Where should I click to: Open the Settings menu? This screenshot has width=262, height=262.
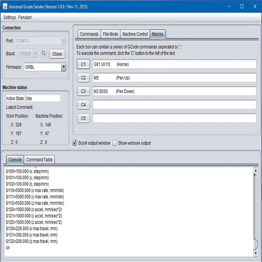coord(10,17)
